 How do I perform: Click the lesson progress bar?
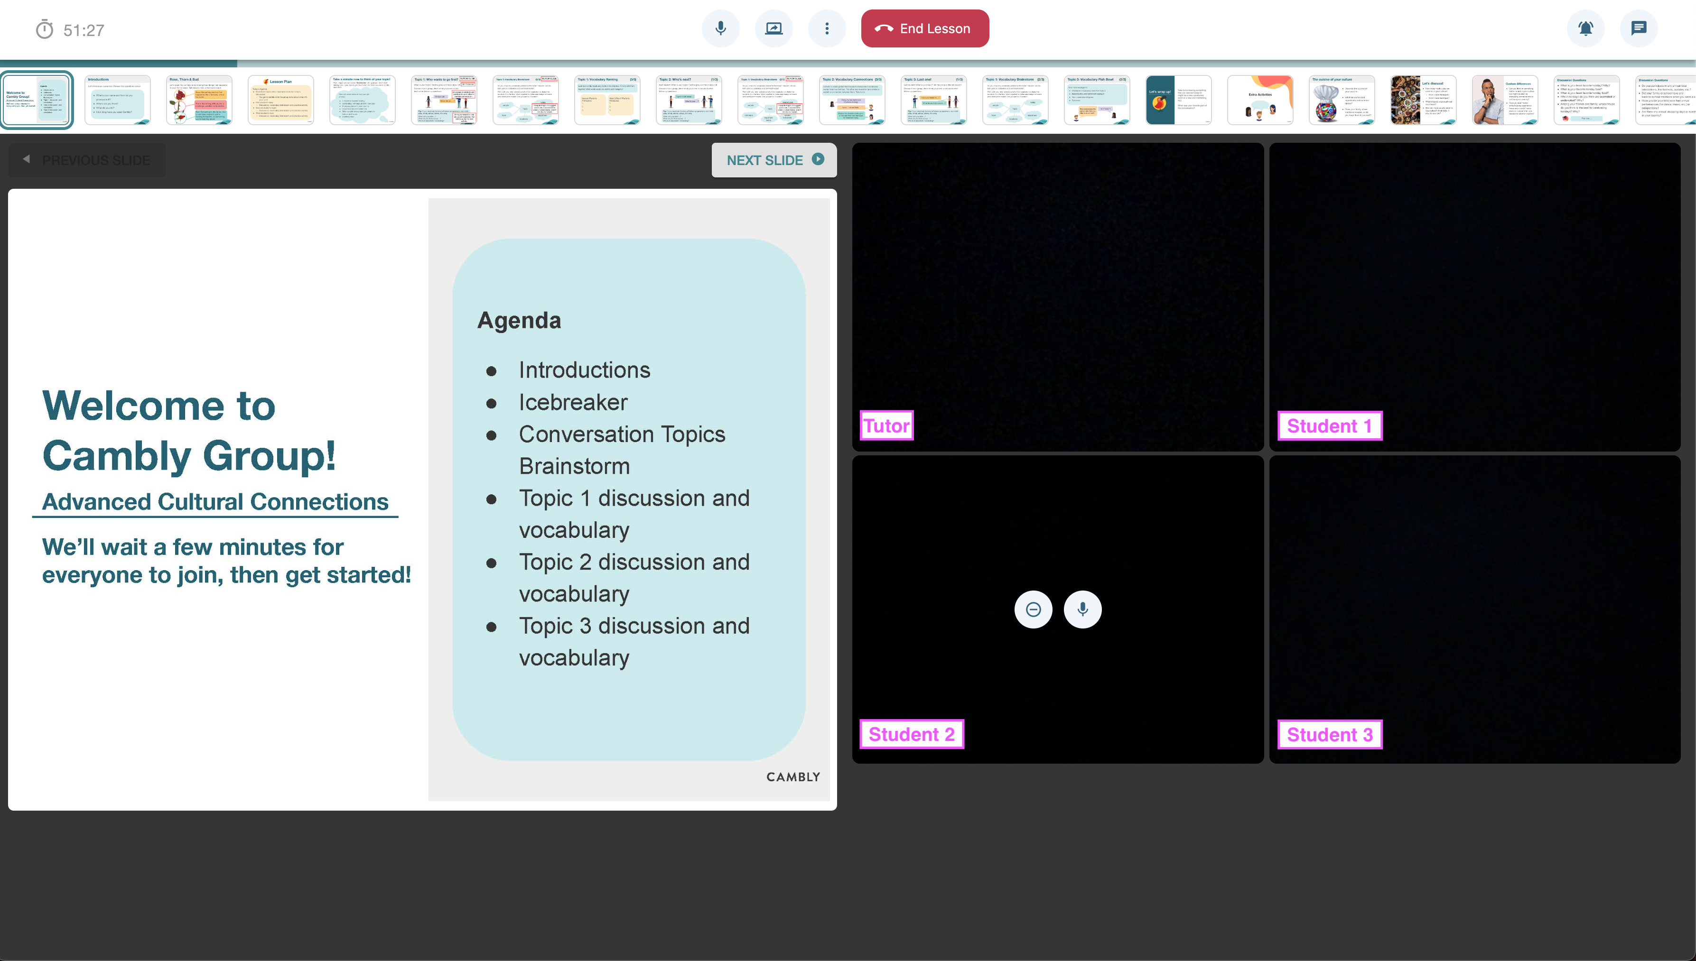point(848,64)
